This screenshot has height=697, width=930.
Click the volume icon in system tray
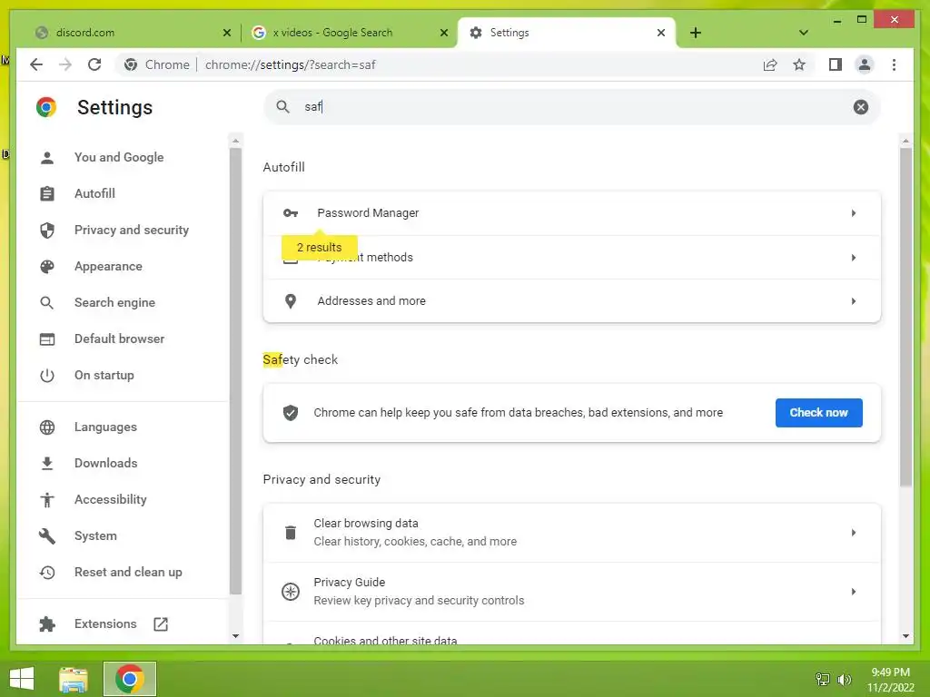(x=844, y=679)
